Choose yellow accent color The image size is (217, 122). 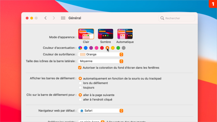click(x=113, y=48)
